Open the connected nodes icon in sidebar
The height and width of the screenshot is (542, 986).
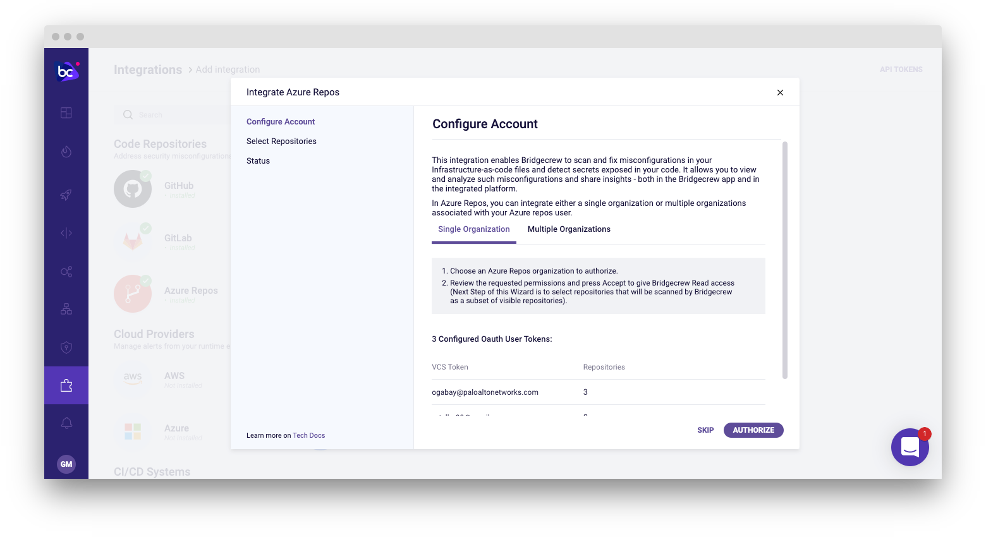pyautogui.click(x=66, y=272)
